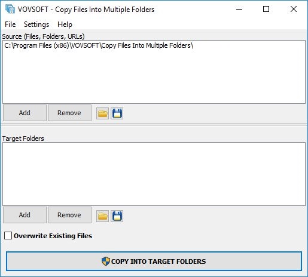Viewport: 308px width, 277px height.
Task: Enable the Overwrite Existing Files checkbox
Action: click(x=8, y=235)
